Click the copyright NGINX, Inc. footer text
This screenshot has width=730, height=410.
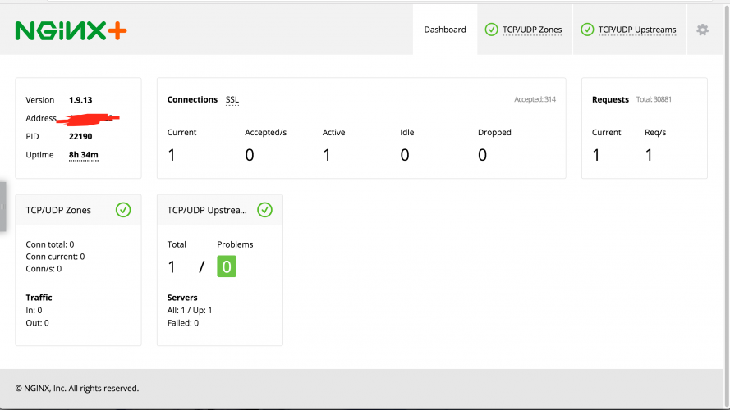point(77,388)
